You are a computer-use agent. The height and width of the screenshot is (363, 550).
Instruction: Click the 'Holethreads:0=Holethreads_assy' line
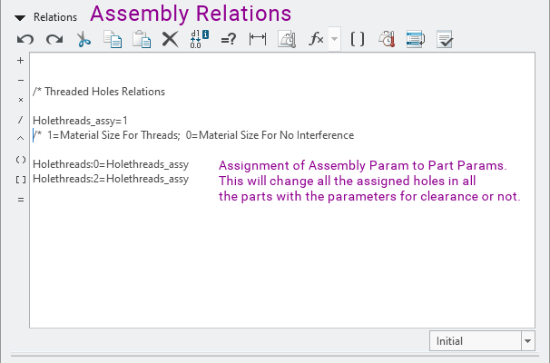coord(111,164)
